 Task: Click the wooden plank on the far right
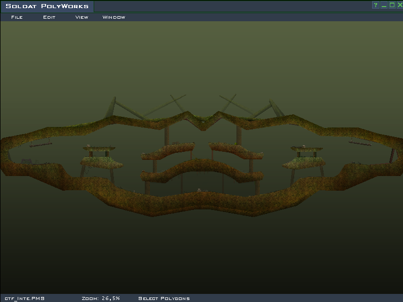pyautogui.click(x=359, y=143)
